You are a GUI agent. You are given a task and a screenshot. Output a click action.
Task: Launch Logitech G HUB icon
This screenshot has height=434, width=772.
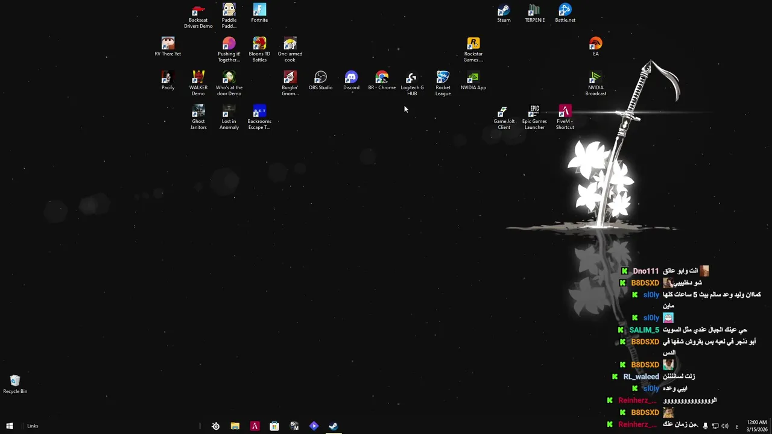(x=413, y=84)
